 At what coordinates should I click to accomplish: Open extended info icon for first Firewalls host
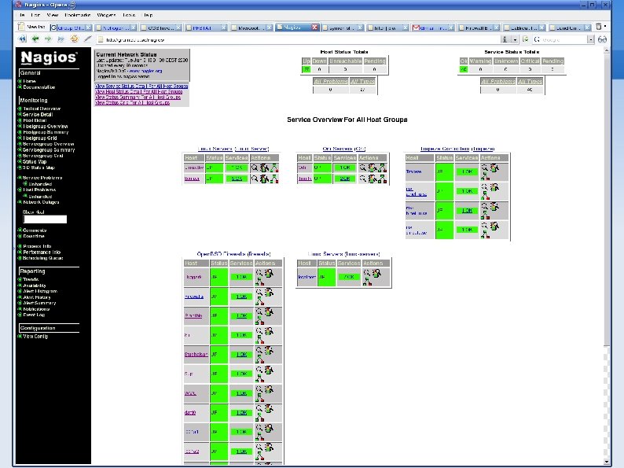tap(269, 273)
